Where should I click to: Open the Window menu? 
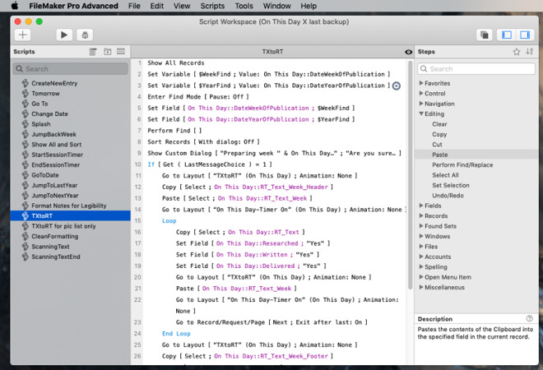[x=276, y=6]
